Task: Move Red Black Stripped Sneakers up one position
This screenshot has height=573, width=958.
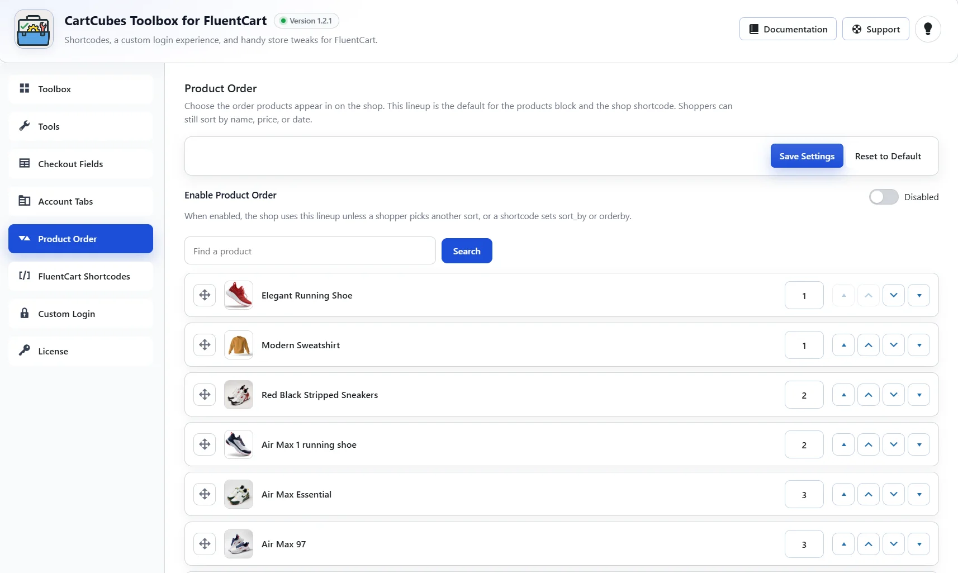Action: click(x=869, y=395)
